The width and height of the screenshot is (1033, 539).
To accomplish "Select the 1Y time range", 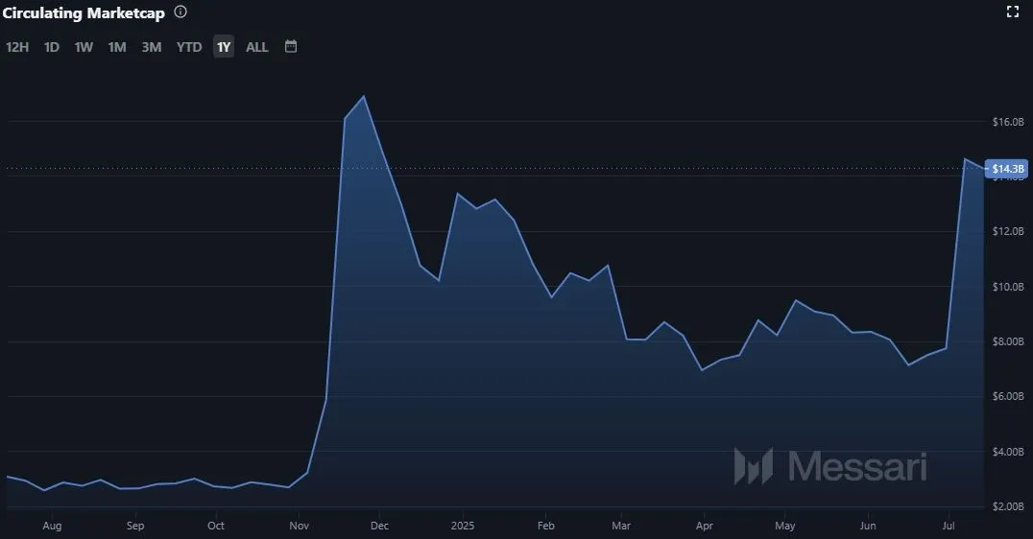I will pyautogui.click(x=224, y=47).
